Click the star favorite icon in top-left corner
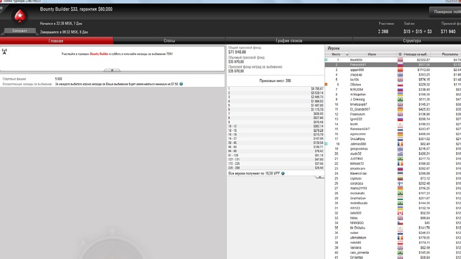461x259 pixels. tap(1, 8)
